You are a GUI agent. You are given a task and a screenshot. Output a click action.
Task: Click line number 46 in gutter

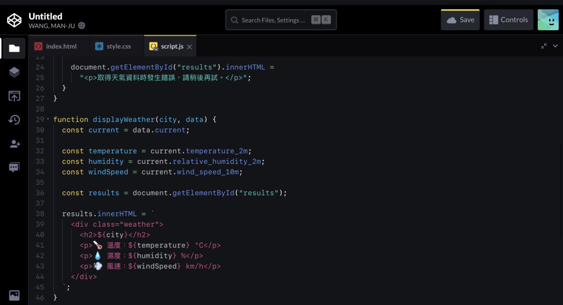pyautogui.click(x=40, y=297)
